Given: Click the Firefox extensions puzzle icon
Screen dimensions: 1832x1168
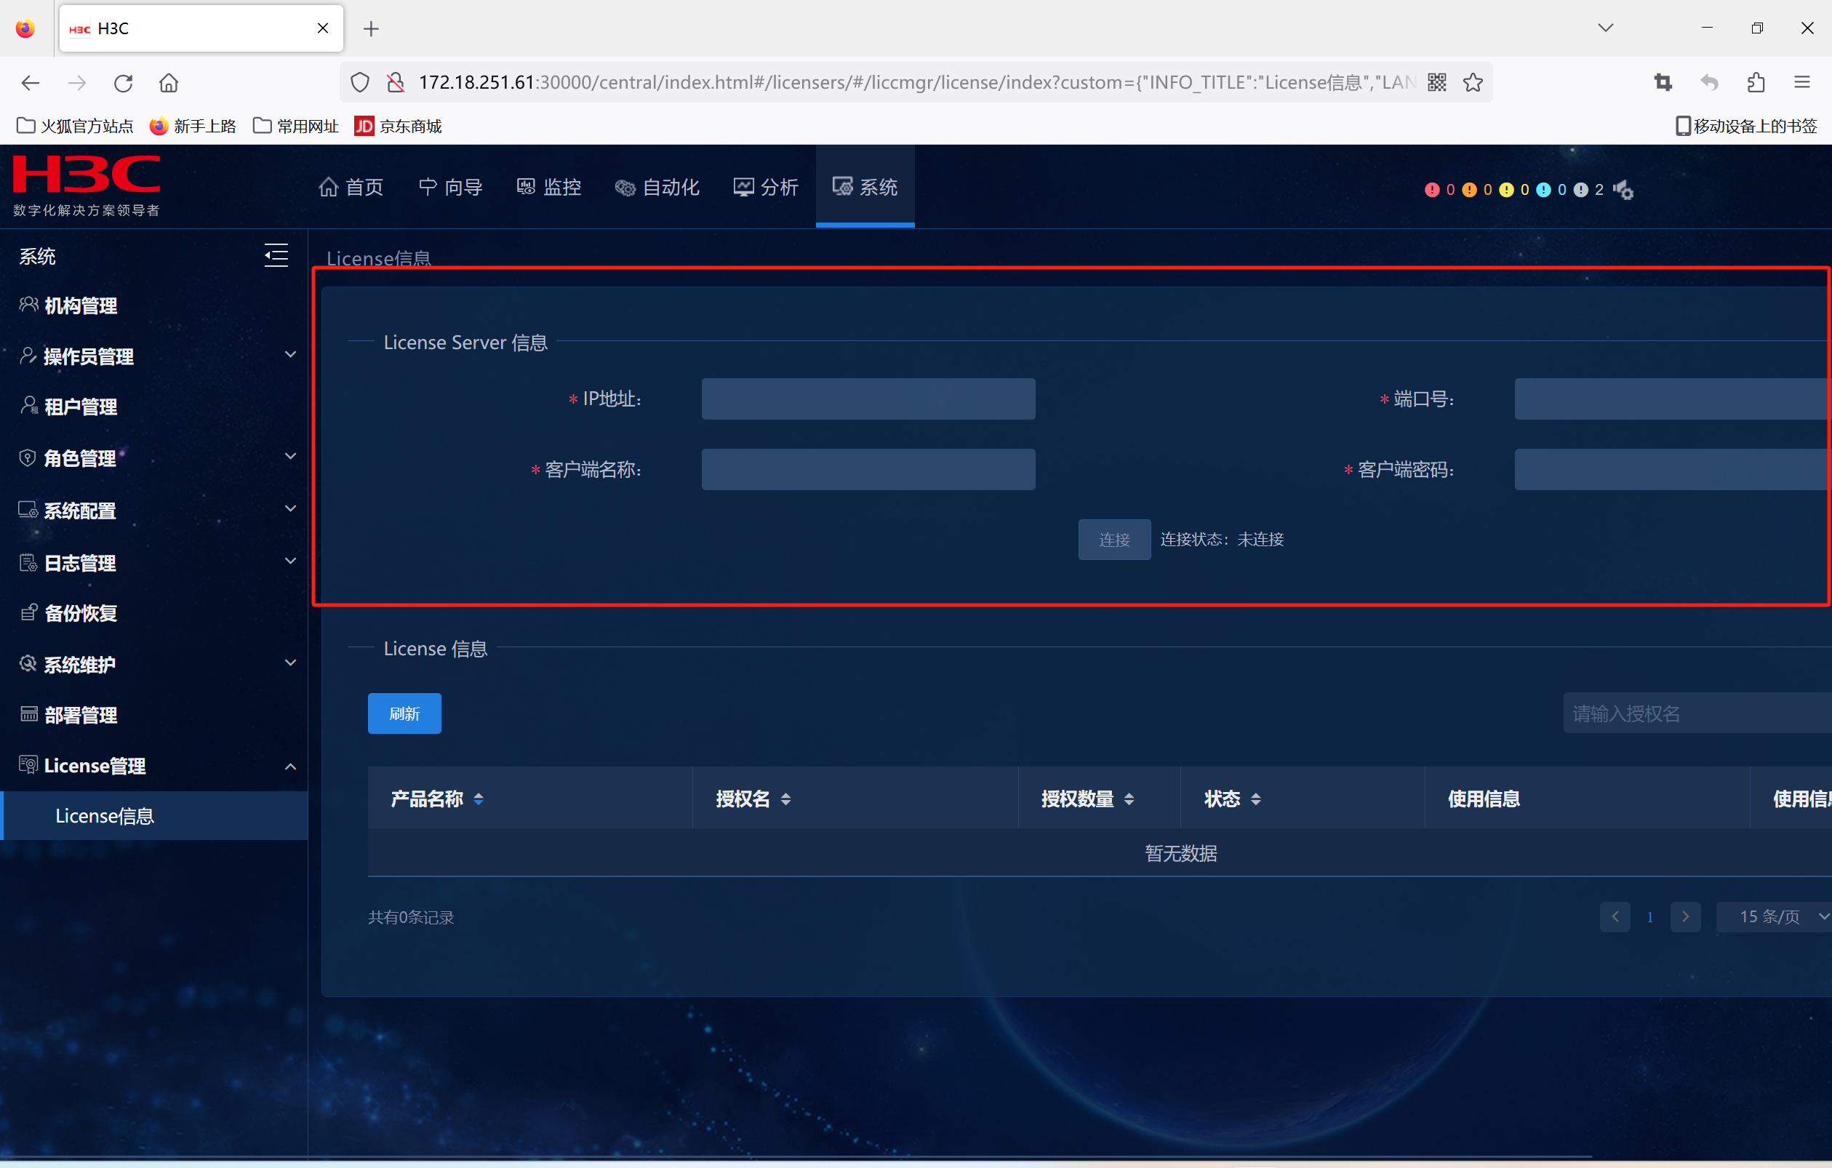Looking at the screenshot, I should pos(1756,82).
